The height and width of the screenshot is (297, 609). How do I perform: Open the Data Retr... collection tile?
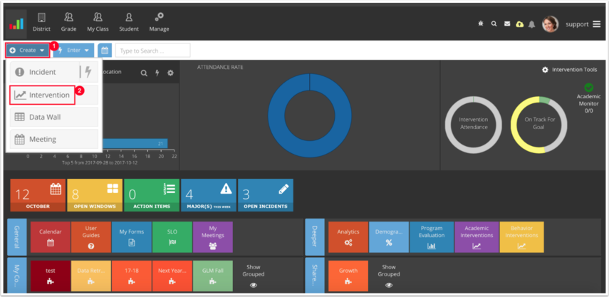pos(91,276)
